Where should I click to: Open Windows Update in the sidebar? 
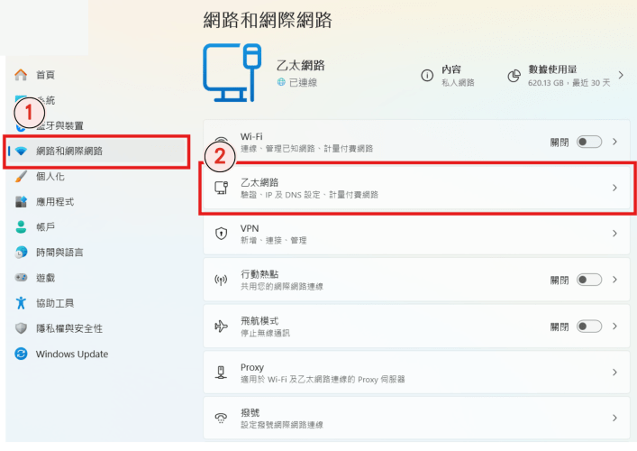tap(72, 354)
